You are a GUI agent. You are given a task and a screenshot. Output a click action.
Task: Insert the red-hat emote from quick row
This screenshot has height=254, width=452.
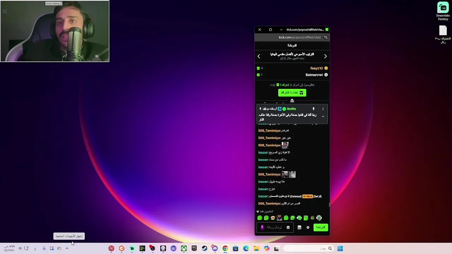point(273,218)
